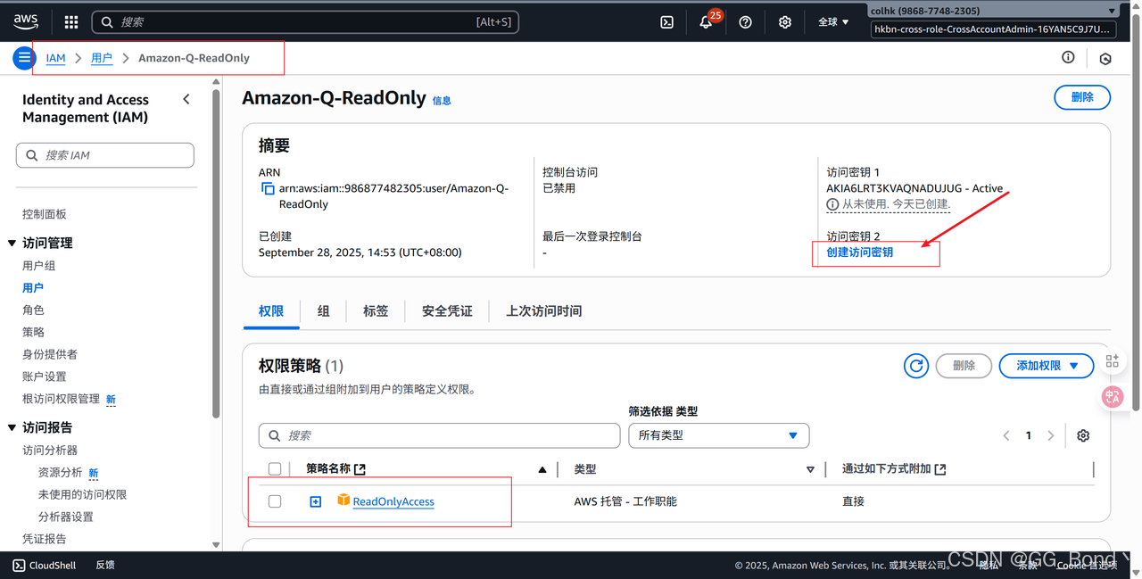Open CloudShell in the footer
Image resolution: width=1142 pixels, height=579 pixels.
pos(45,565)
